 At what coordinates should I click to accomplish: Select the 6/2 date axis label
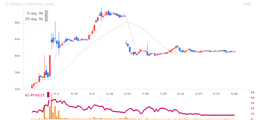click(x=92, y=94)
